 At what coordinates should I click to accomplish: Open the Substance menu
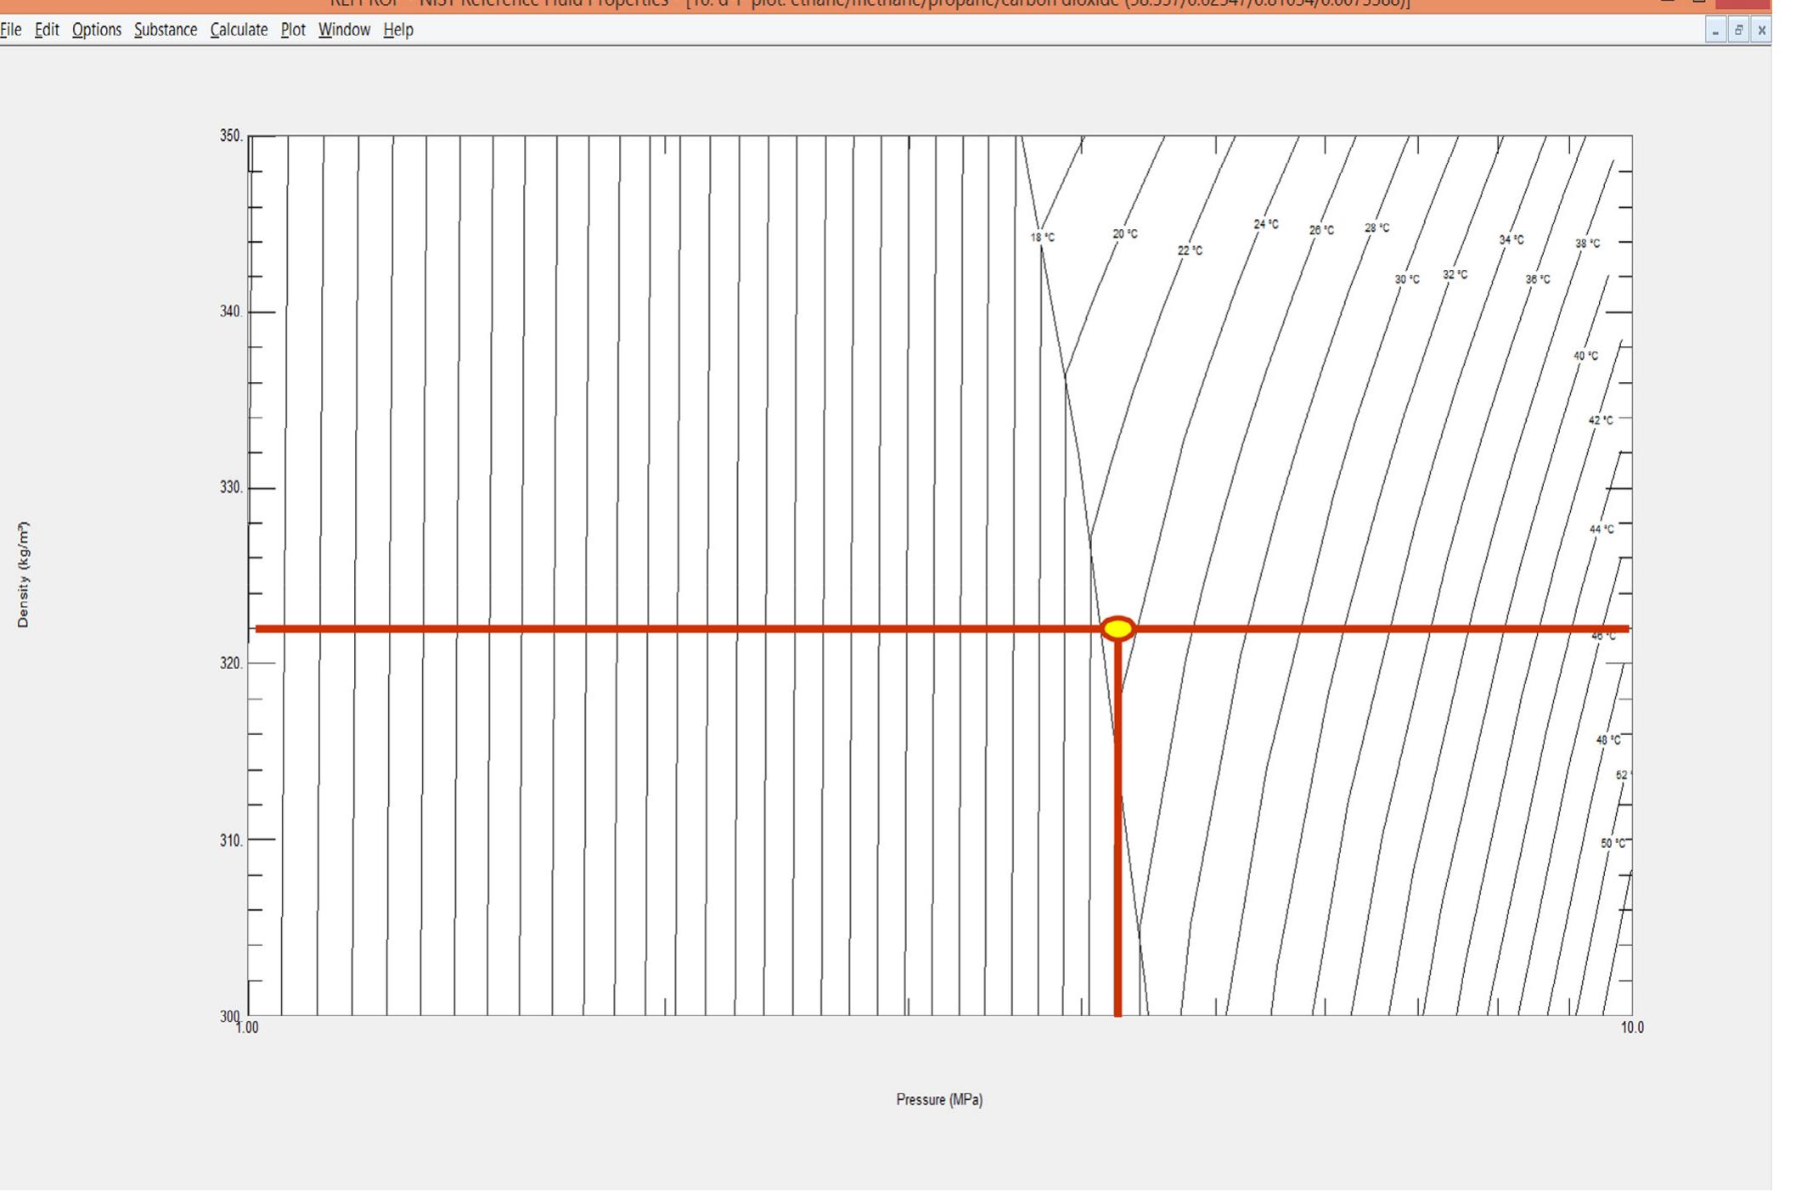(x=166, y=30)
